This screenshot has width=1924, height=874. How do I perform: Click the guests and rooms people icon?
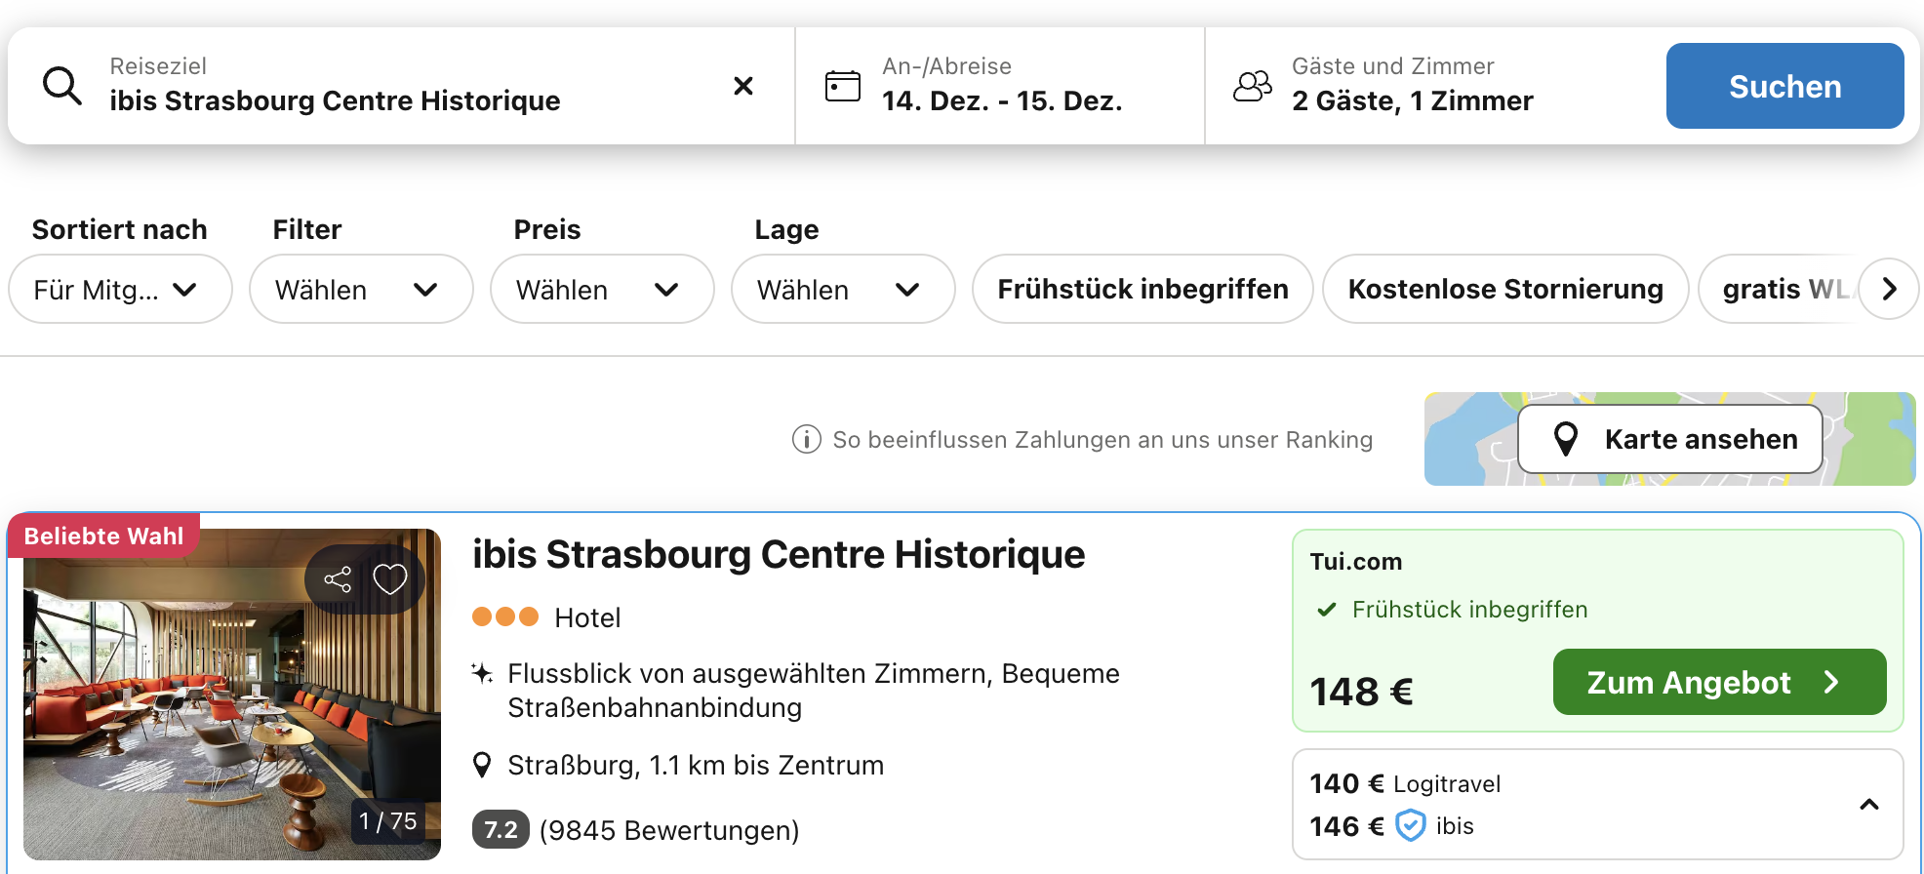click(x=1252, y=86)
